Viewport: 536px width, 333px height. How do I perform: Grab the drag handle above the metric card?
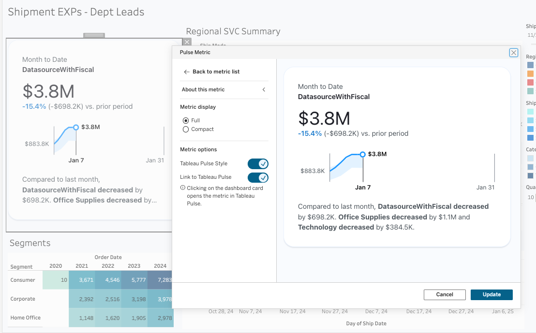pyautogui.click(x=94, y=35)
